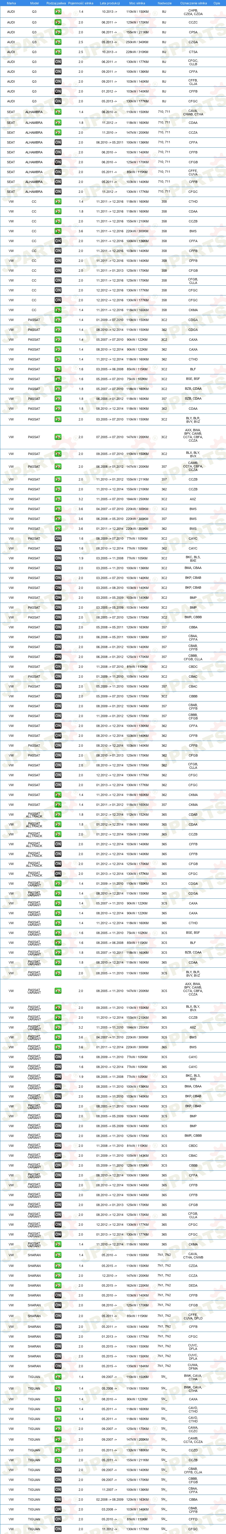Click the Tiguan production years cell 11.2007 ->
226x1534 pixels.
[x=109, y=1489]
